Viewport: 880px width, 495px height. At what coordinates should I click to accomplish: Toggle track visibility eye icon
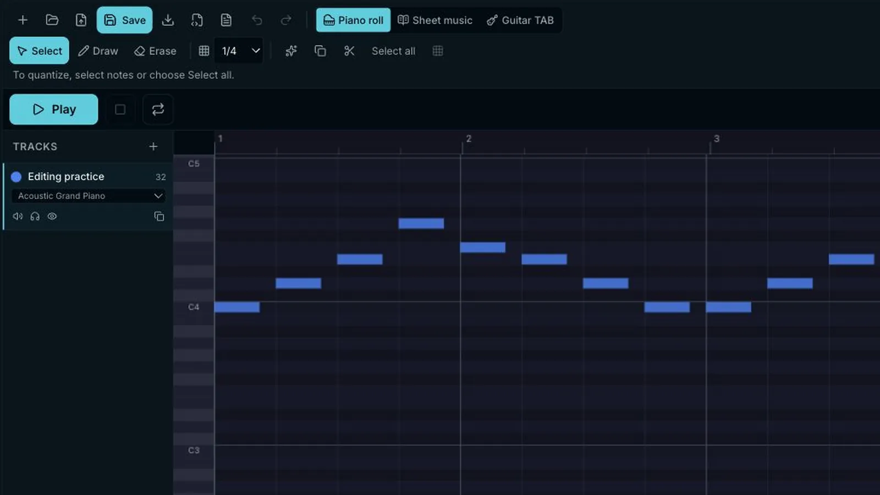tap(52, 216)
